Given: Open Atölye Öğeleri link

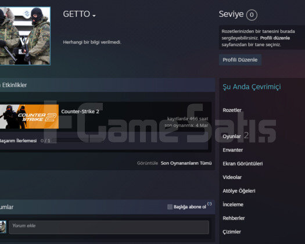Looking at the screenshot, I should pyautogui.click(x=239, y=191).
